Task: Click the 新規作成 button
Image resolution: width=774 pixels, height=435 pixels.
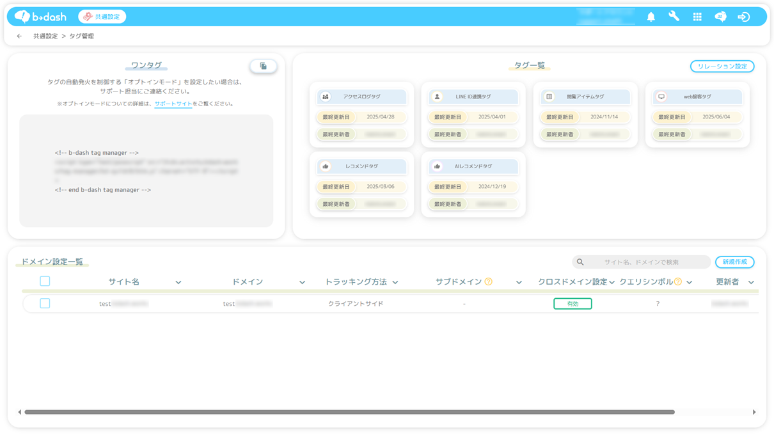Action: 734,262
